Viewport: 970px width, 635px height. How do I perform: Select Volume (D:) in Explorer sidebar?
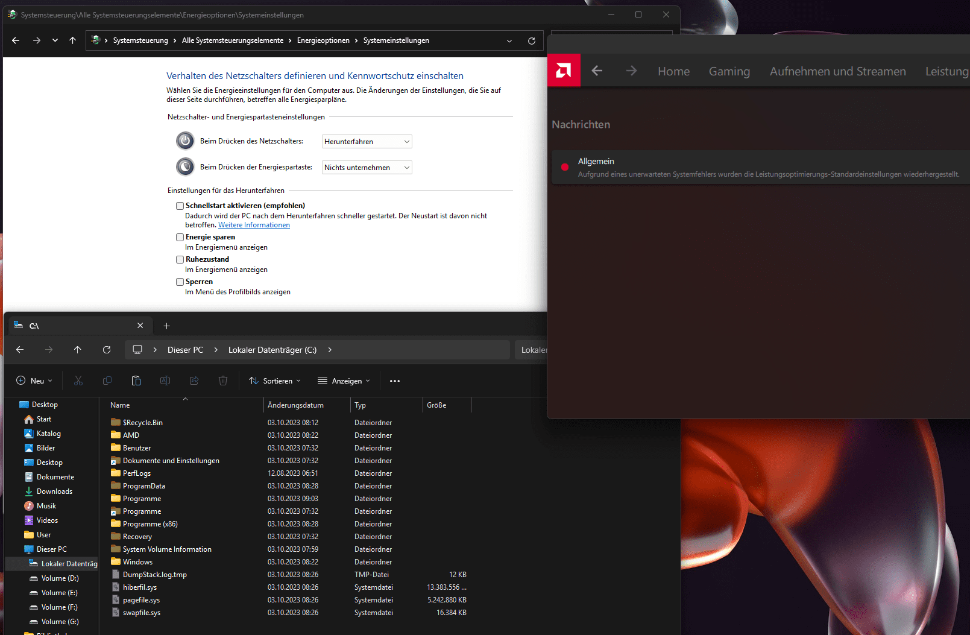click(60, 578)
